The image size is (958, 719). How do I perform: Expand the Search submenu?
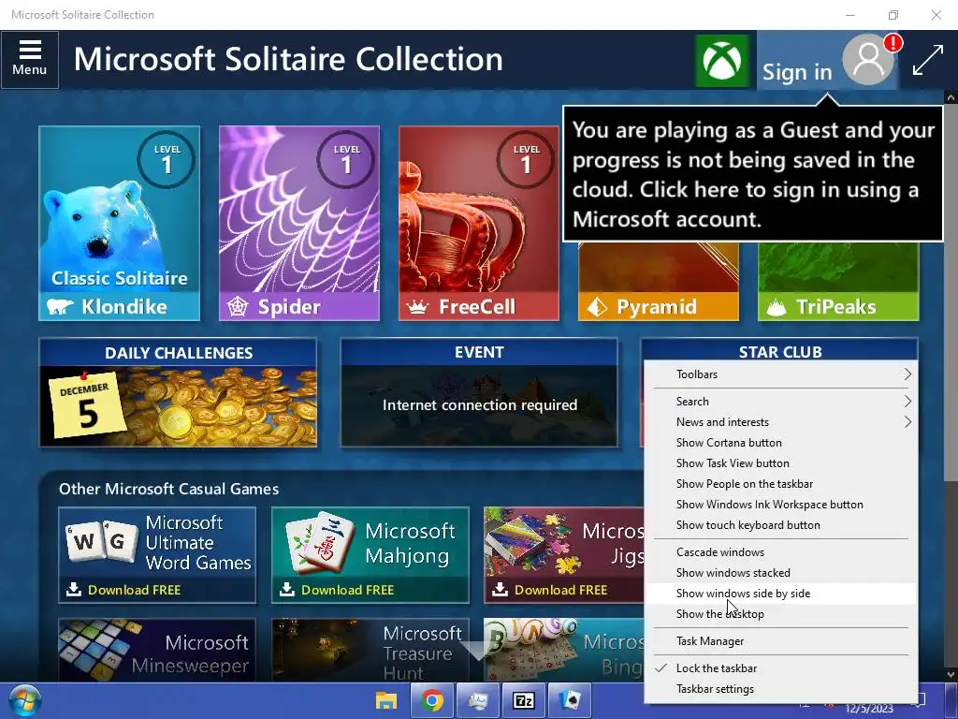pyautogui.click(x=781, y=401)
